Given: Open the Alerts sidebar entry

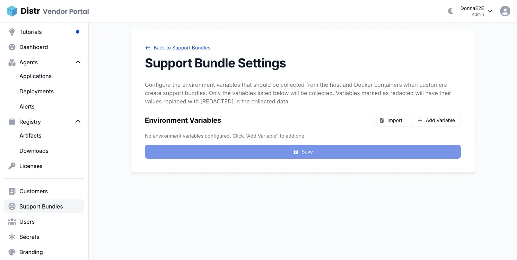Looking at the screenshot, I should (x=27, y=106).
